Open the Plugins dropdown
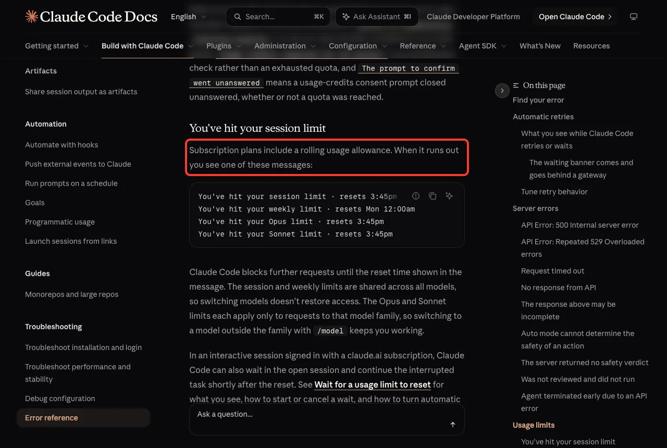Image resolution: width=667 pixels, height=448 pixels. click(x=224, y=46)
